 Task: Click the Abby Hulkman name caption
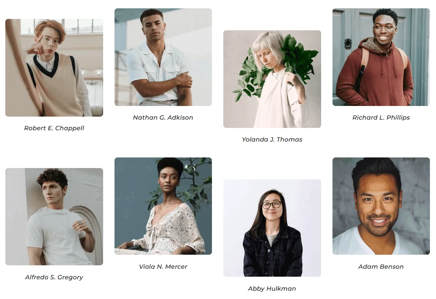[272, 289]
